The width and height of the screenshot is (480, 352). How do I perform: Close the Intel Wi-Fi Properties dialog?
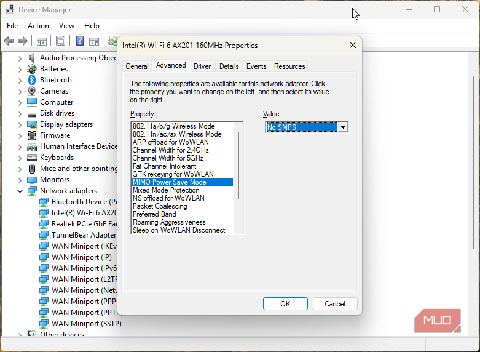coord(353,46)
